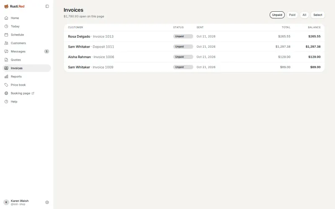Click the Help question mark icon
The image size is (335, 209).
click(x=6, y=102)
